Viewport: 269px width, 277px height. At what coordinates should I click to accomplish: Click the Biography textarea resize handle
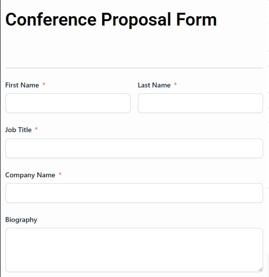pyautogui.click(x=260, y=270)
